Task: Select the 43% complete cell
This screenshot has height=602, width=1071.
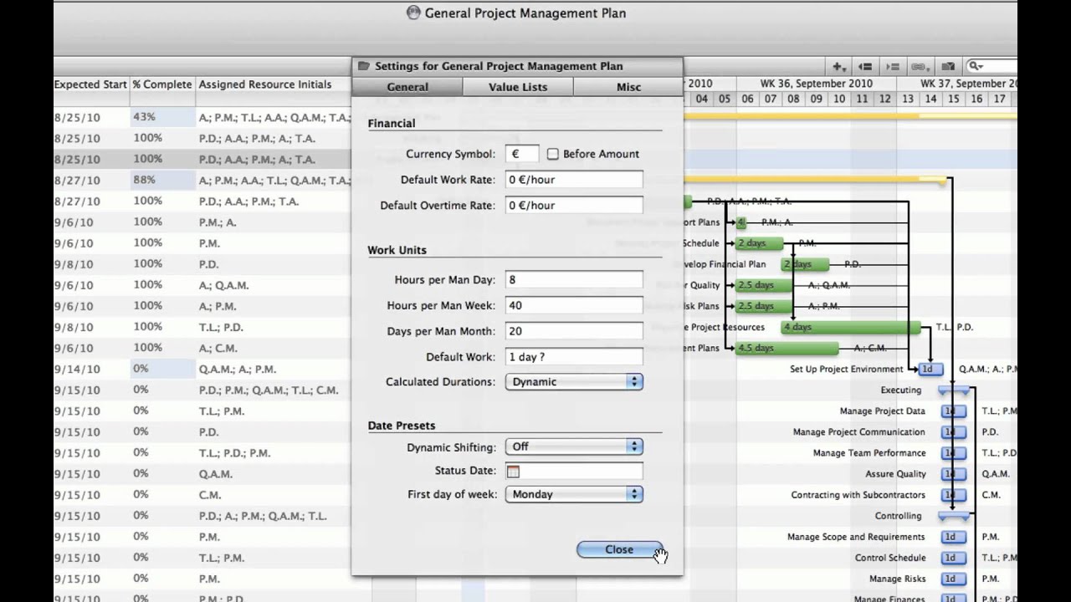Action: pos(162,117)
